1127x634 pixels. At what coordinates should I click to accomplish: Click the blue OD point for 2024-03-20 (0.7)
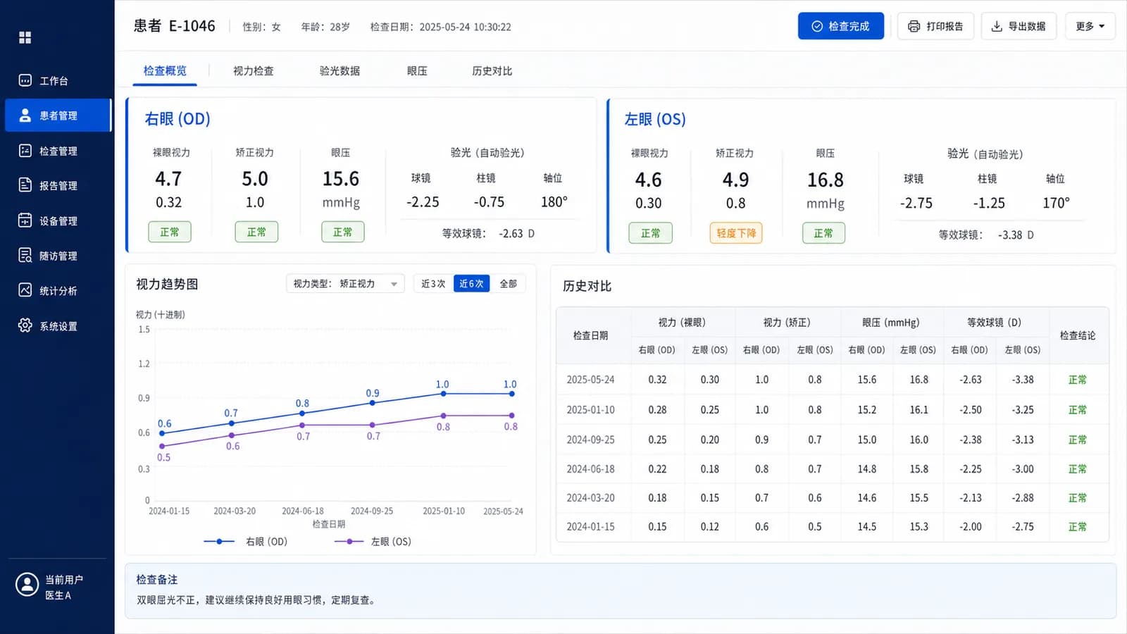(232, 423)
